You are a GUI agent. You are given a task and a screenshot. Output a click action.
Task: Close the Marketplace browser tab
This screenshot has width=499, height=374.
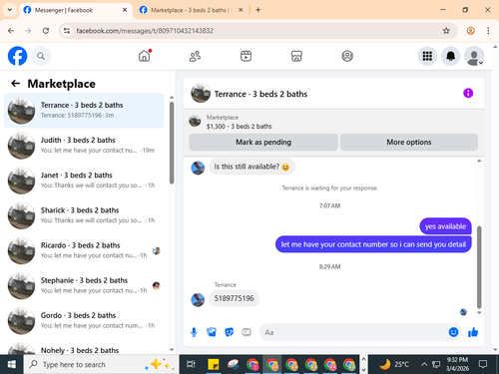coord(241,10)
